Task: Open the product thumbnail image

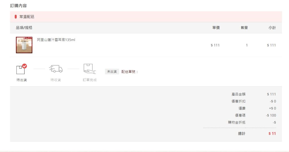Action: coord(24,45)
